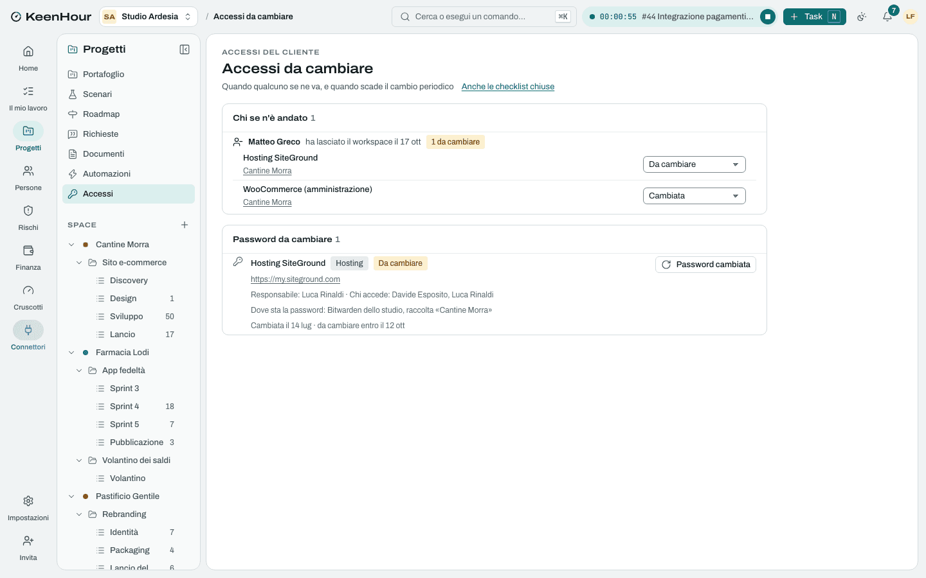The height and width of the screenshot is (578, 926).
Task: Open the my.siteground.com link
Action: pos(295,279)
